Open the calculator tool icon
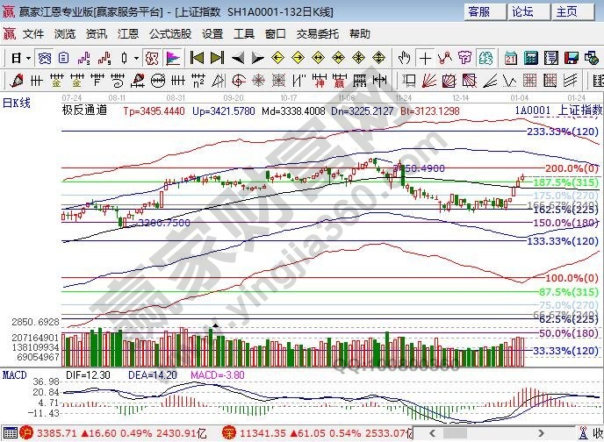 pos(531,58)
